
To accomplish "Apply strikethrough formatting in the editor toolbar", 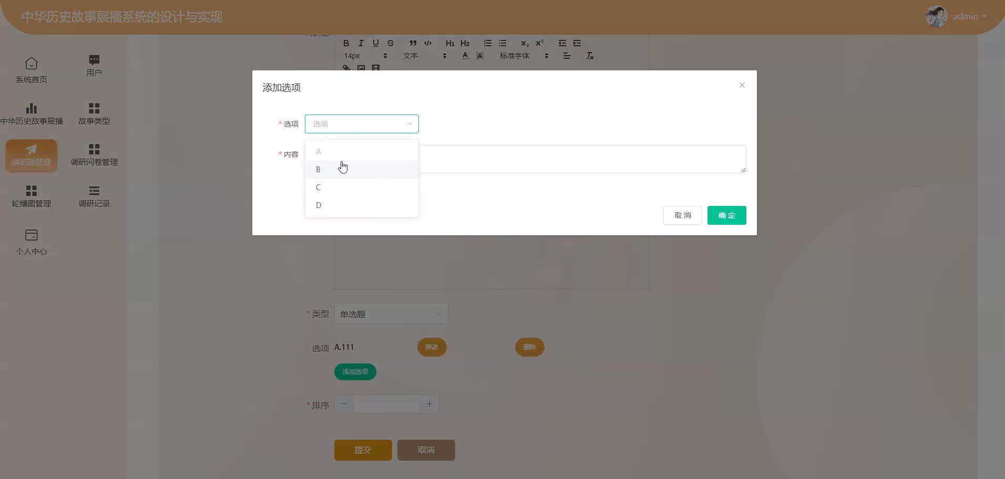I will click(390, 43).
